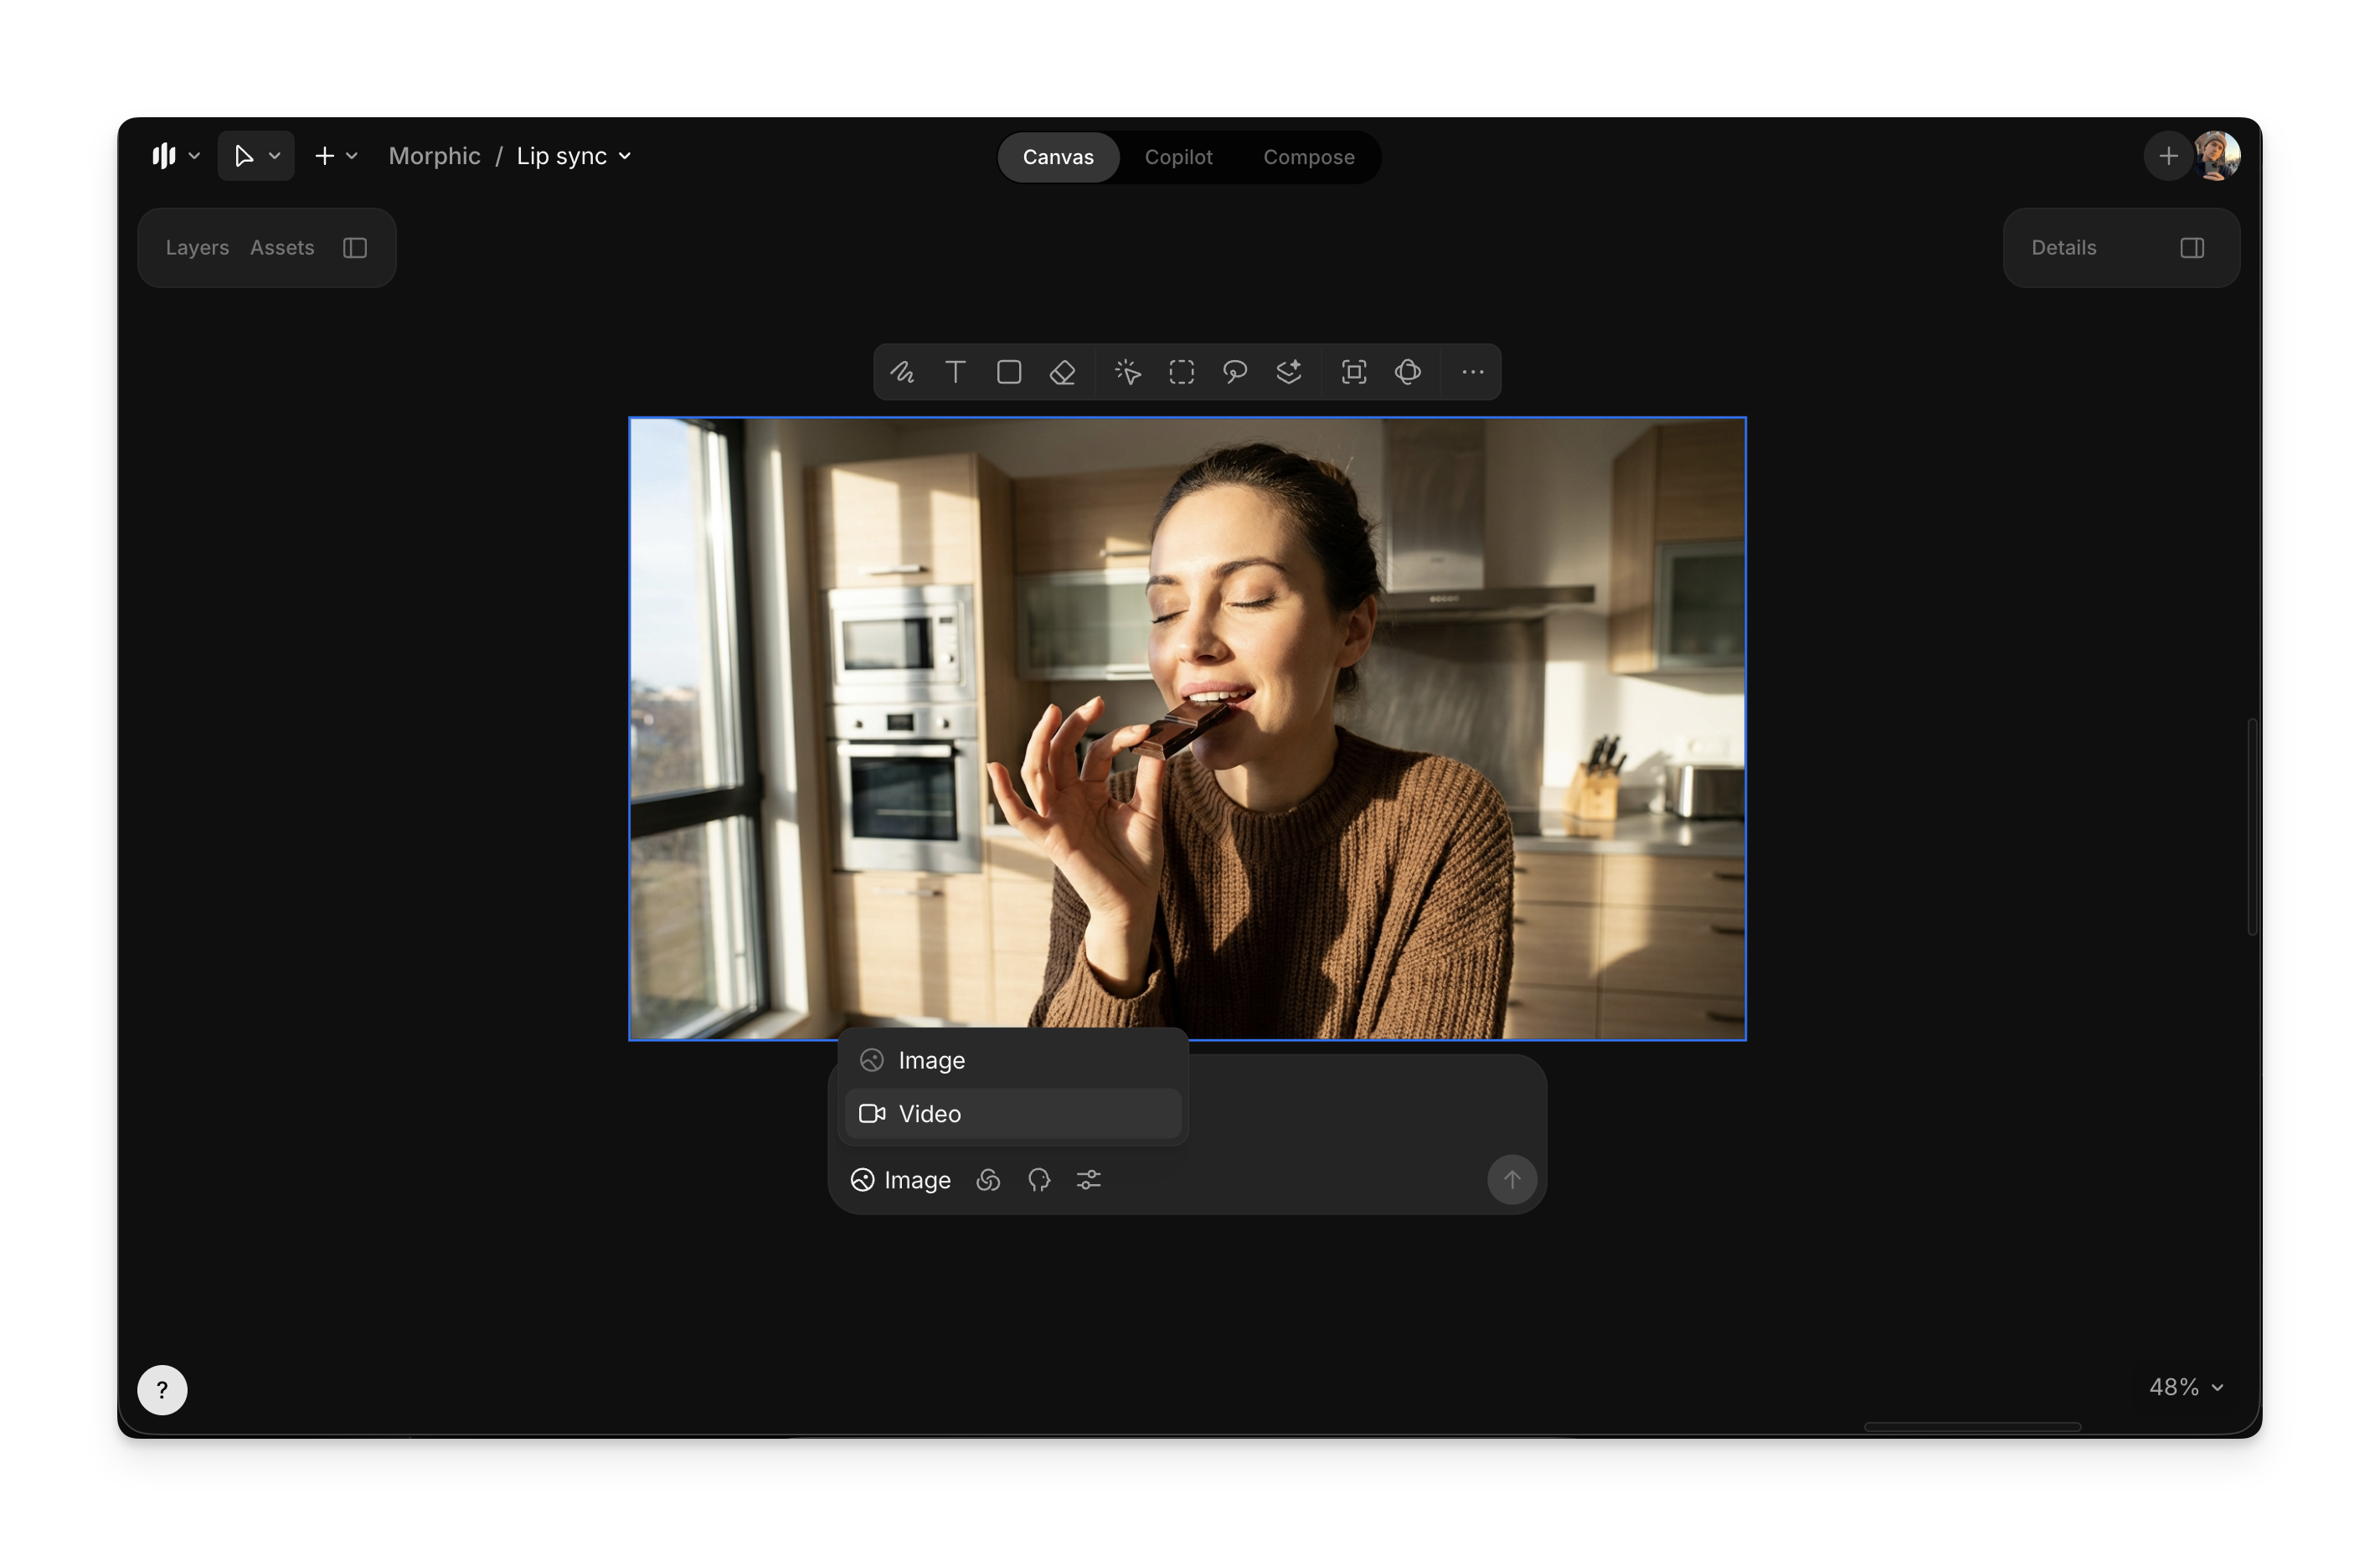Select the Text tool
This screenshot has height=1556, width=2380.
955,372
